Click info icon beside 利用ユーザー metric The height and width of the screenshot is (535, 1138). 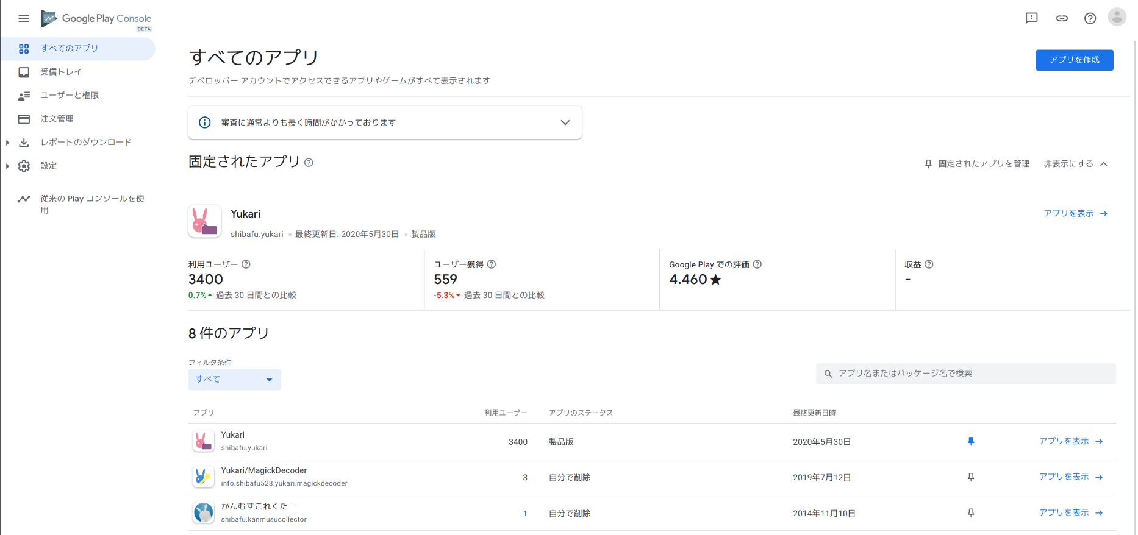coord(246,264)
